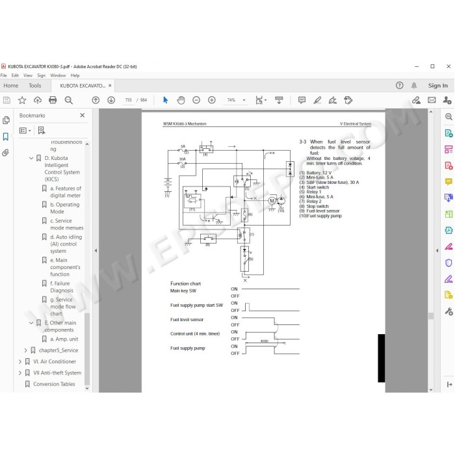Collapse D. Kubota Intelligent Control System bookmark
This screenshot has height=455, width=455.
[x=31, y=158]
